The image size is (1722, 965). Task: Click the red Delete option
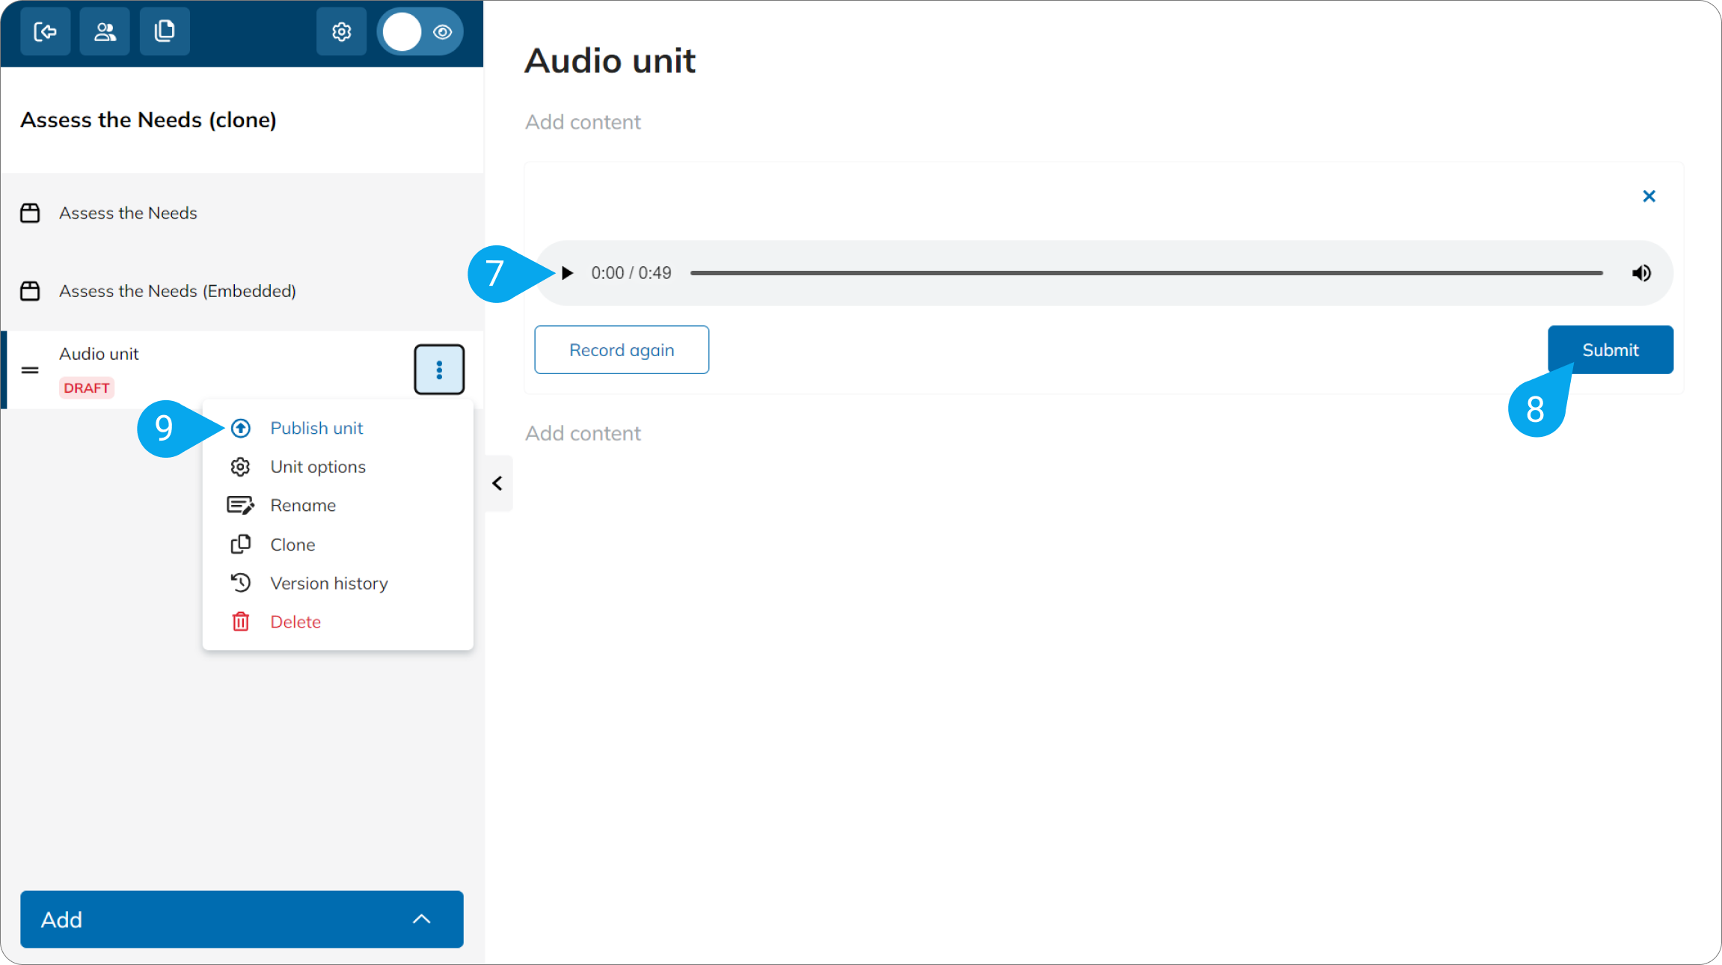click(295, 622)
